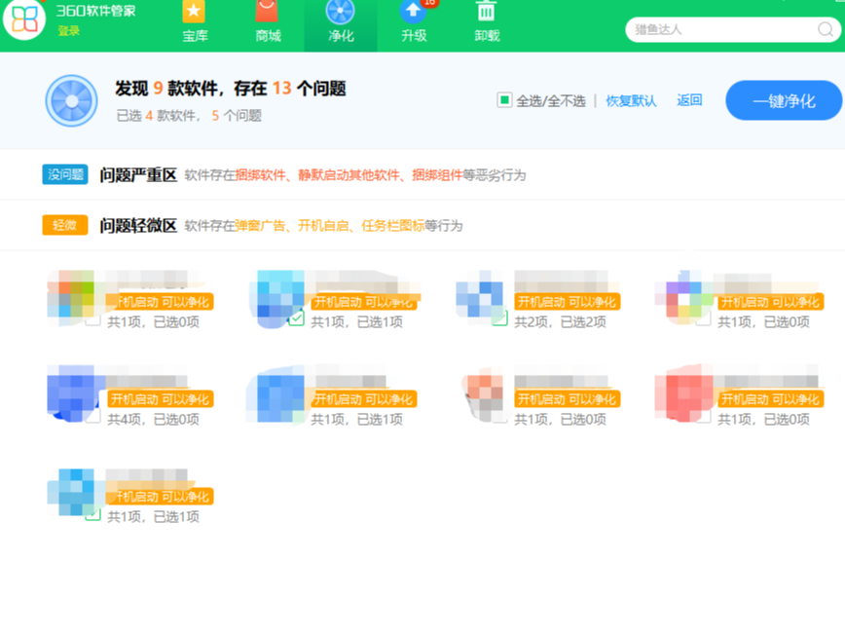Select the text 共4项，已选0项
The image size is (845, 634).
(x=153, y=419)
